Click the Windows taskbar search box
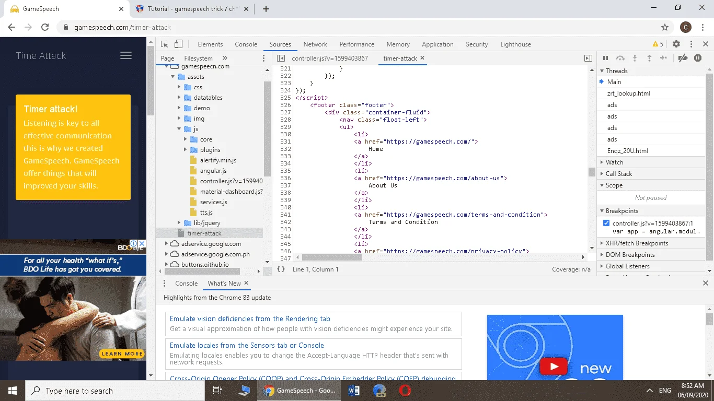The image size is (714, 401). [116, 391]
